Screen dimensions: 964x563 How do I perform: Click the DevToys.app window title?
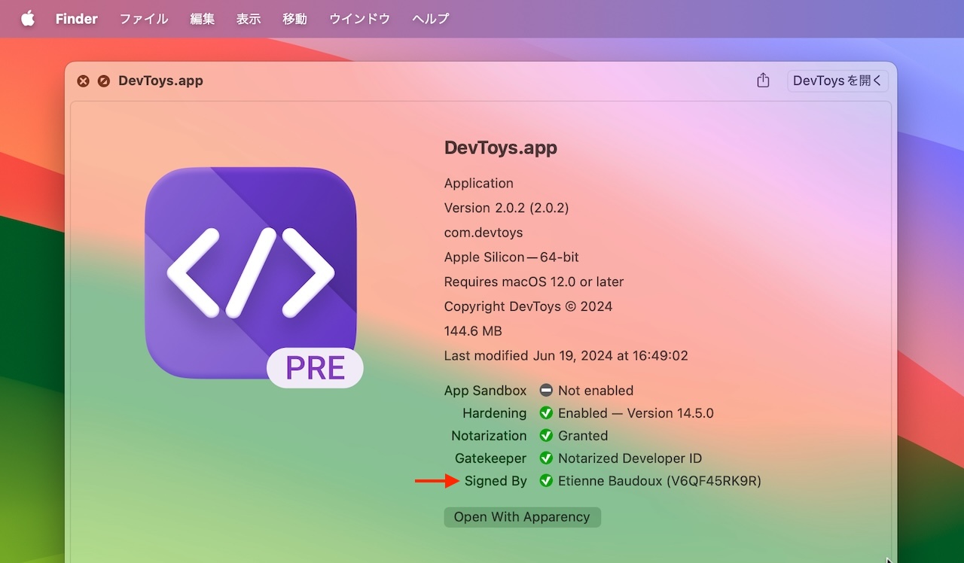160,81
